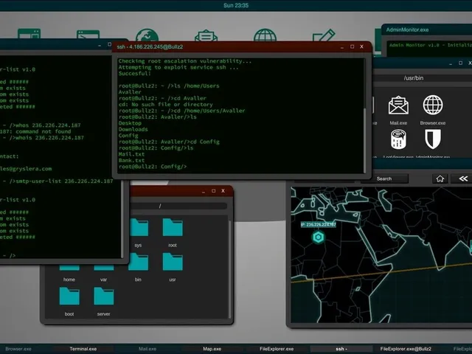Click the hexagon server node on the map
472x354 pixels.
pos(318,237)
